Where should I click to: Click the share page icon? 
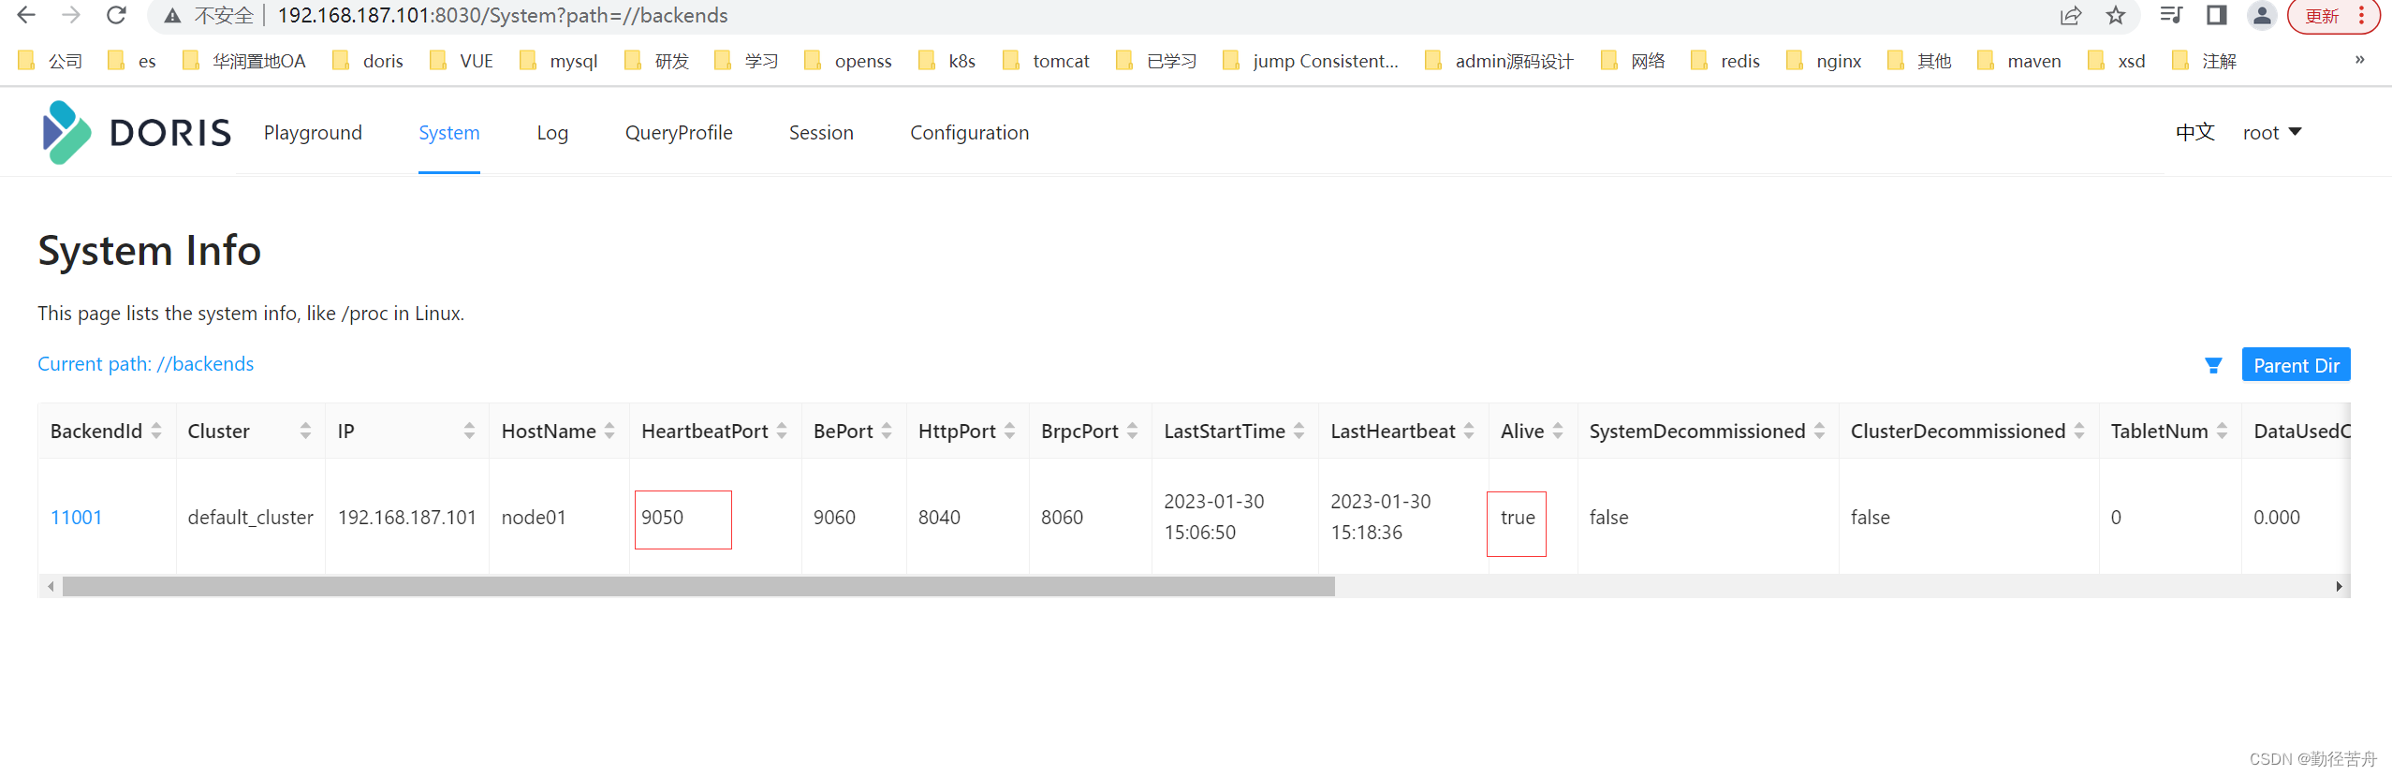pos(2070,16)
